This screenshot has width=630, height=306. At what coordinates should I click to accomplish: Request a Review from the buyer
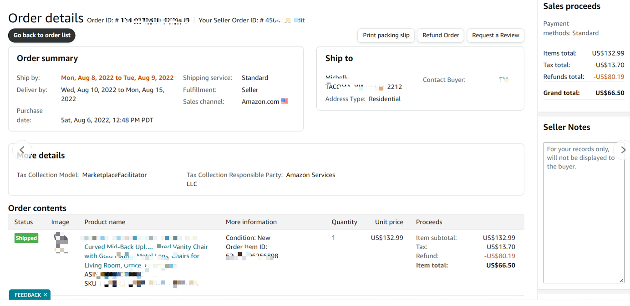tap(495, 36)
